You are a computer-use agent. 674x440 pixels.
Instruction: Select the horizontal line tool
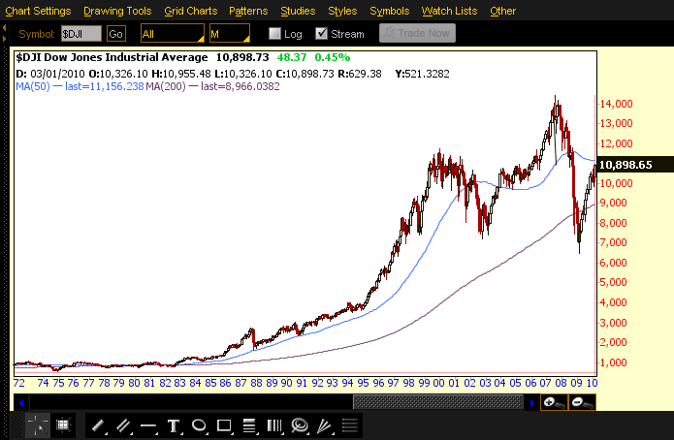(x=148, y=425)
